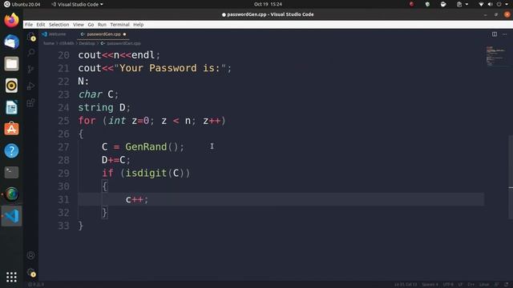Open the Search view in the activity bar
The width and height of the screenshot is (513, 288).
click(31, 53)
